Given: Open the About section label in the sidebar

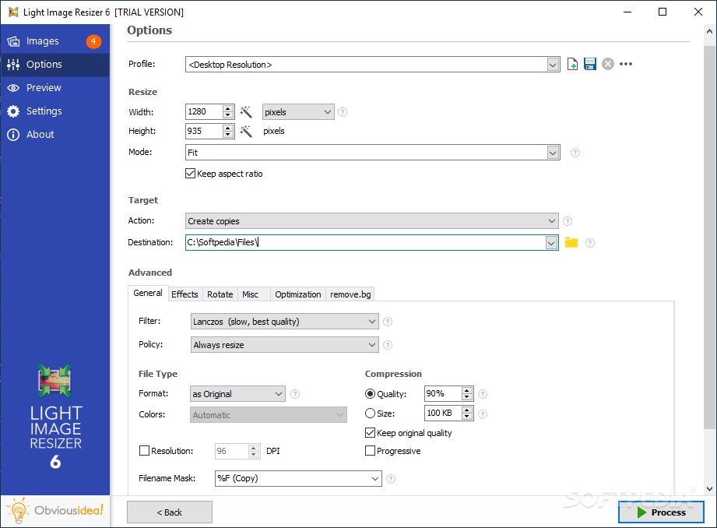Looking at the screenshot, I should coord(40,135).
